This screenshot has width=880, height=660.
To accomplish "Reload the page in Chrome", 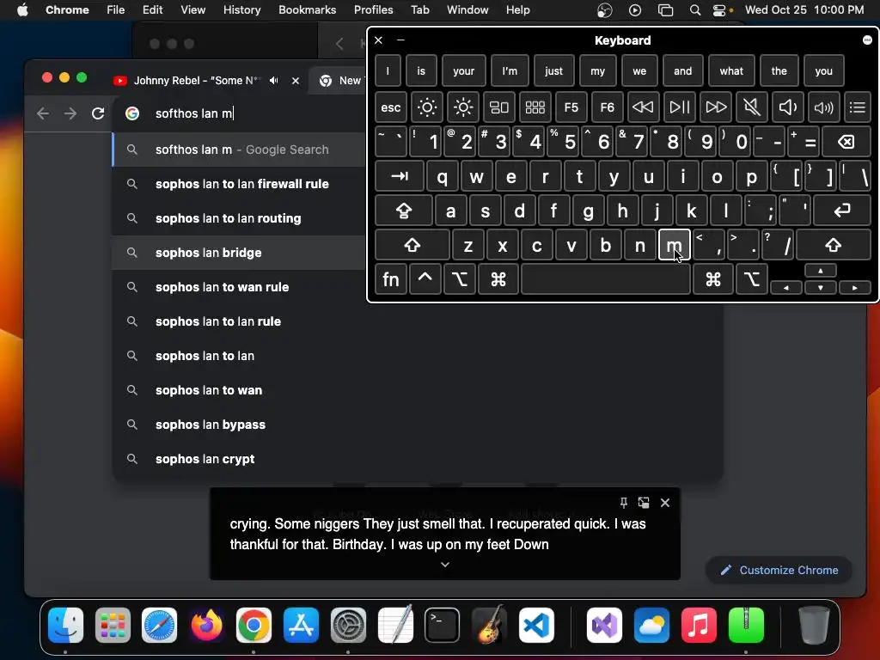I will 98,114.
